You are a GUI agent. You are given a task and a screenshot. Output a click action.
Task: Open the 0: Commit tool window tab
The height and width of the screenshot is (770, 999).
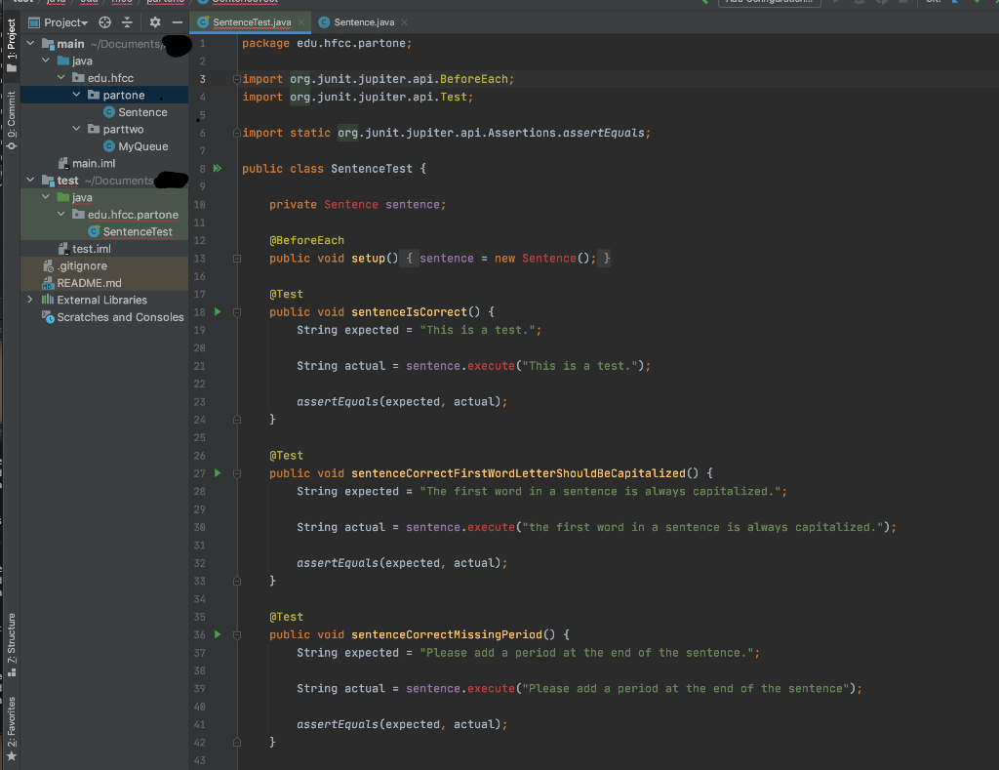pos(12,120)
